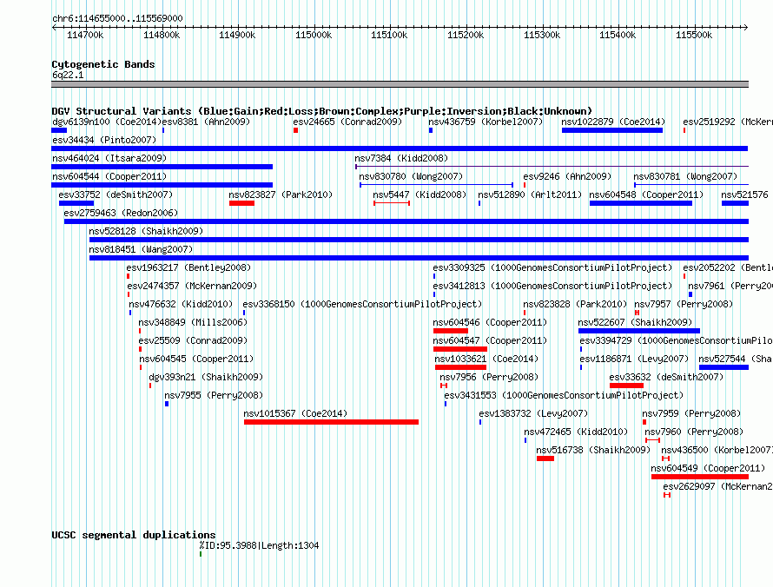
Task: Open the esv33632 (deSmith2007) label
Action: (x=666, y=377)
